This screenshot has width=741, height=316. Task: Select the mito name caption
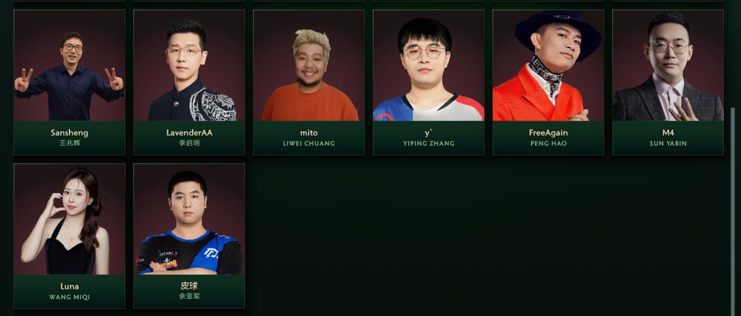click(x=309, y=132)
